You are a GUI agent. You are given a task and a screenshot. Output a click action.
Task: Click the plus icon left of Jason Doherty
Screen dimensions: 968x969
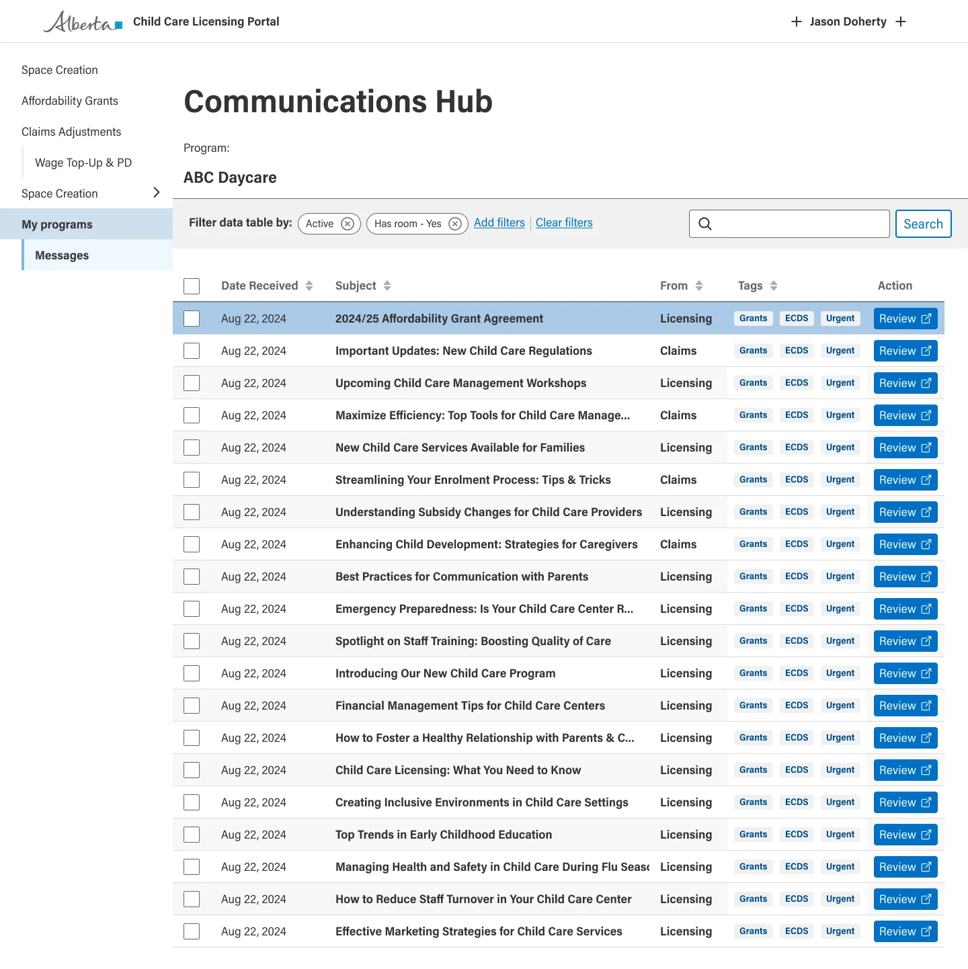click(797, 22)
